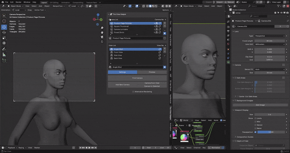The image size is (290, 153).
Task: Select the Add Cube tool
Action: pyautogui.click(x=4, y=61)
